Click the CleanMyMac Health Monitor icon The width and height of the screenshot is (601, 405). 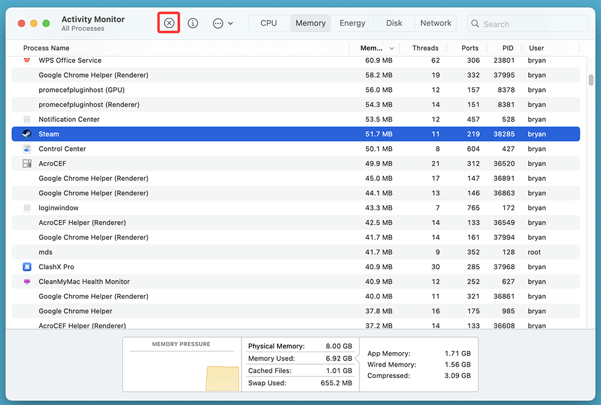tap(27, 281)
